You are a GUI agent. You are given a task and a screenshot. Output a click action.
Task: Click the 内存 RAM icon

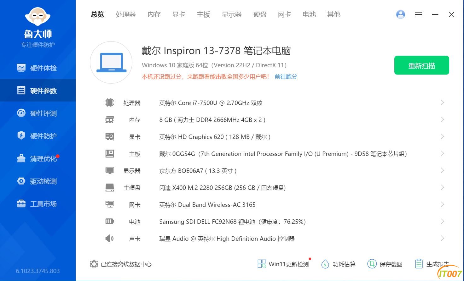tap(109, 120)
